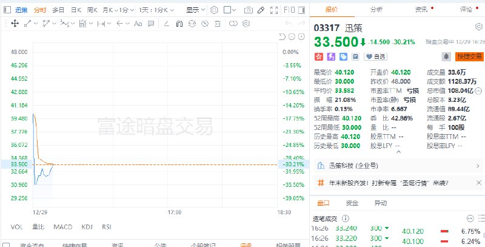Open the F10 company info button

(x=289, y=10)
